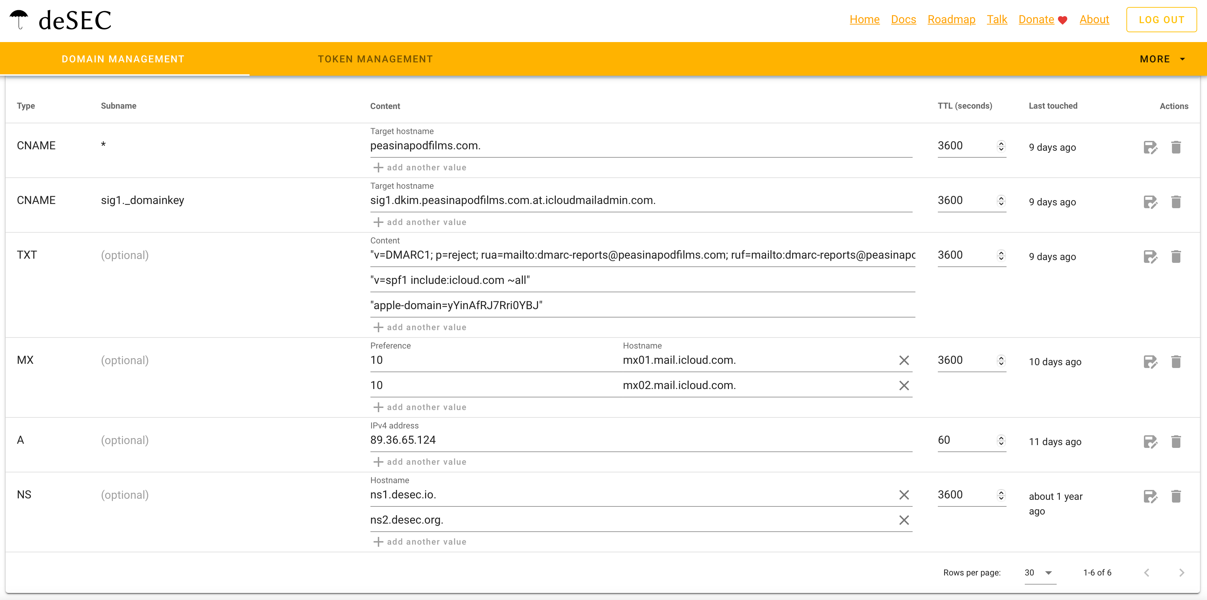Edit the peasinapodfilms.com. target hostname field
The height and width of the screenshot is (600, 1207).
point(641,146)
